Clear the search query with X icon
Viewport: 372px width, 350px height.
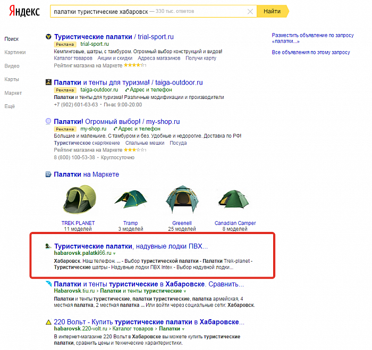pos(250,11)
